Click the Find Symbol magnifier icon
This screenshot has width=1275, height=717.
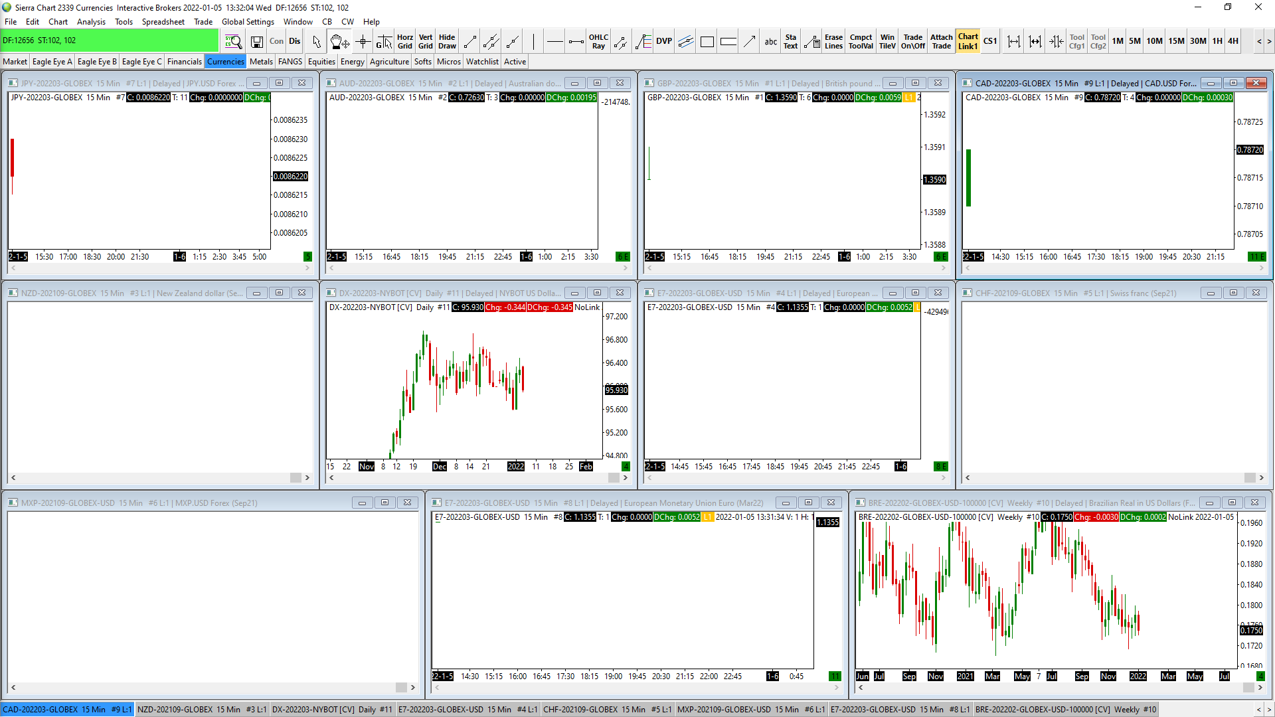coord(233,41)
